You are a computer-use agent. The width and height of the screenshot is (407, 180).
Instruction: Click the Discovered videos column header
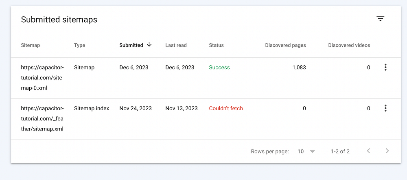tap(349, 45)
